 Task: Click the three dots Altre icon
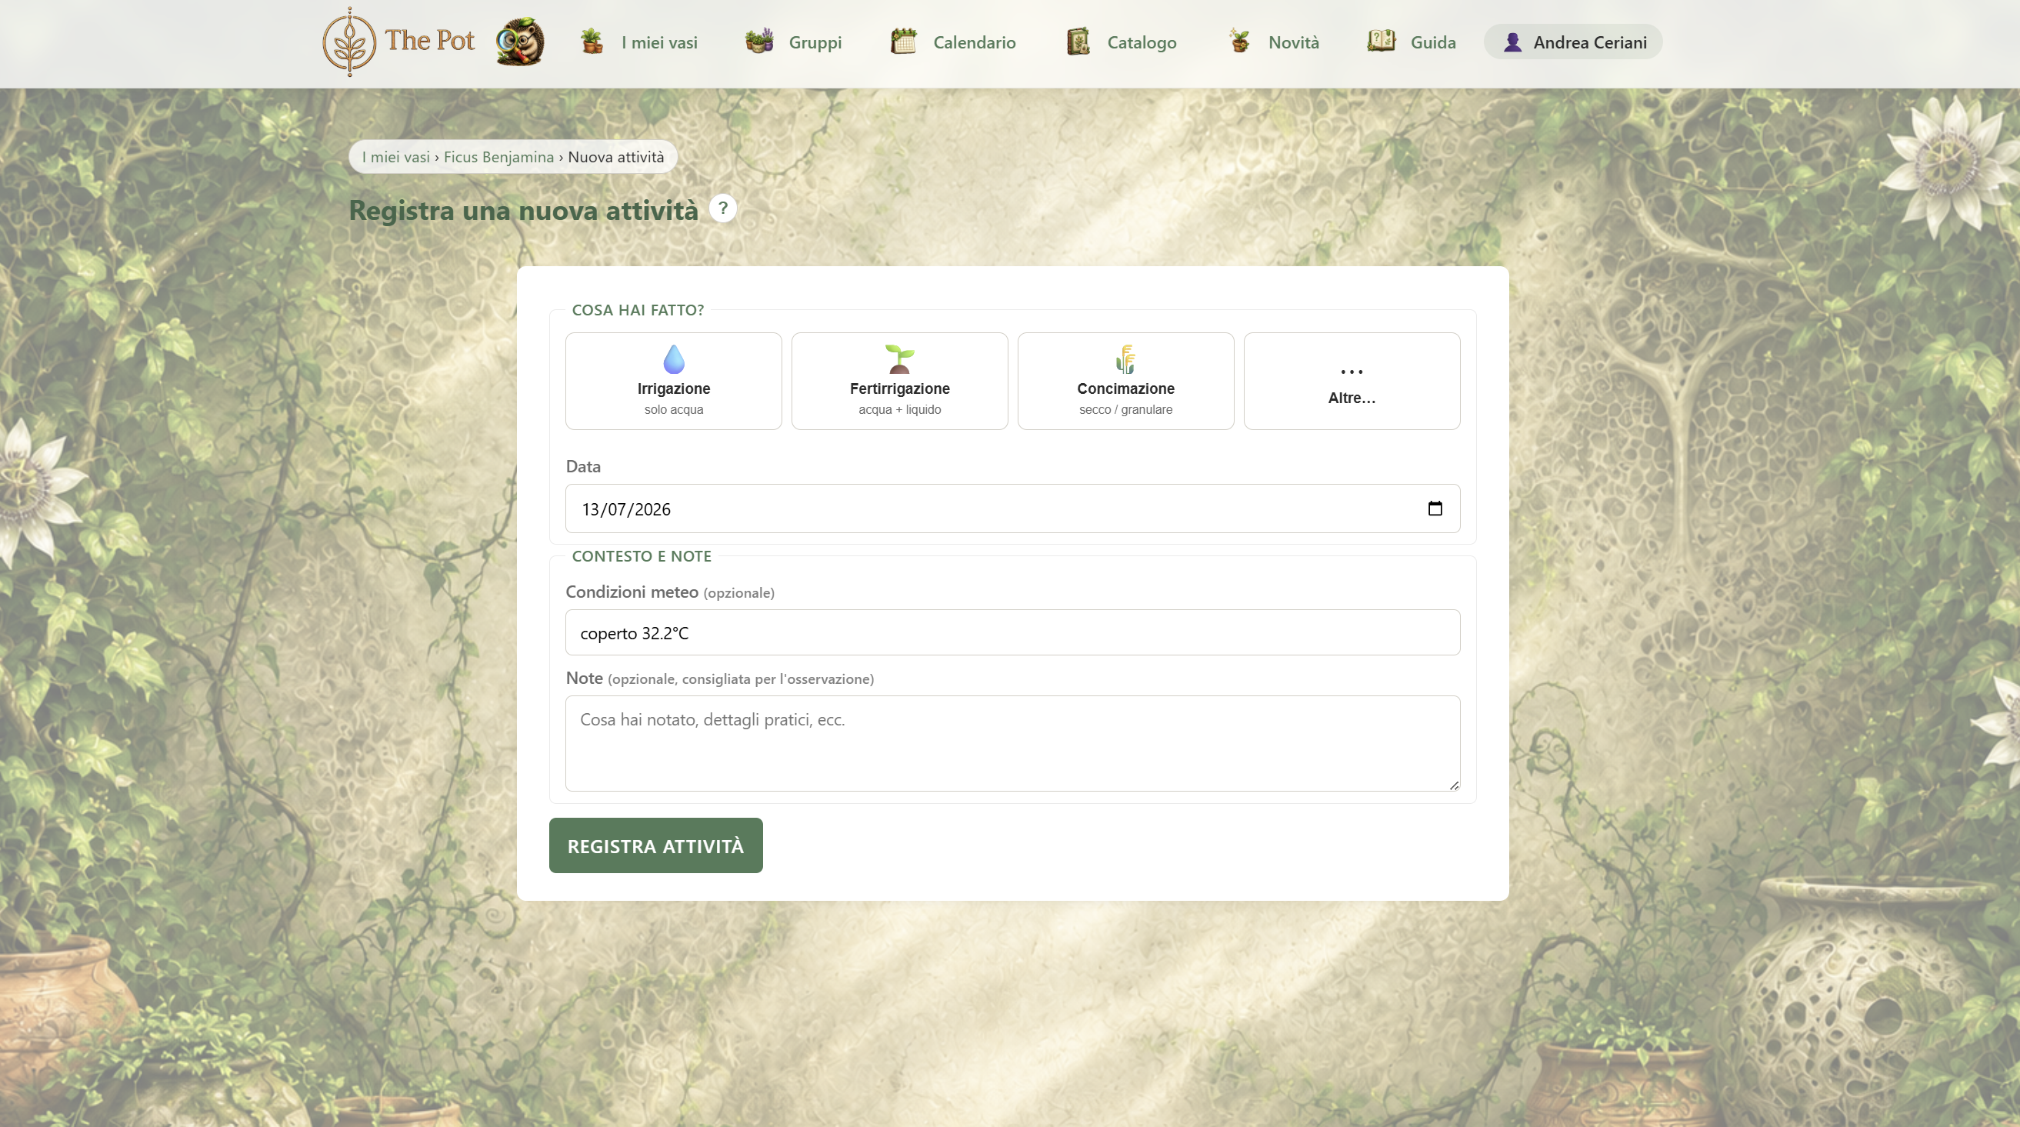pos(1351,372)
